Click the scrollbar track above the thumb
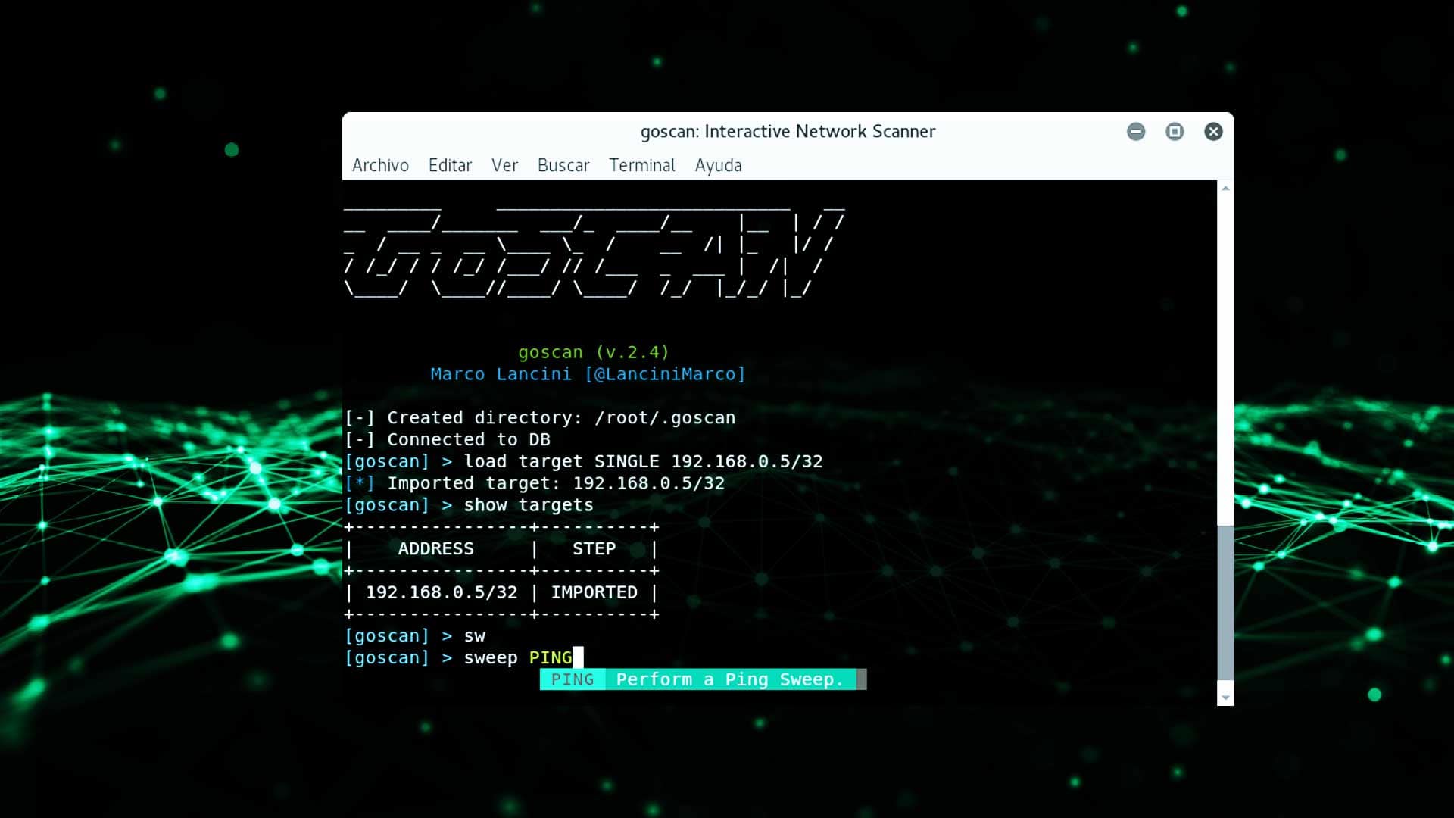Screen dimensions: 1454x818 pos(1225,356)
